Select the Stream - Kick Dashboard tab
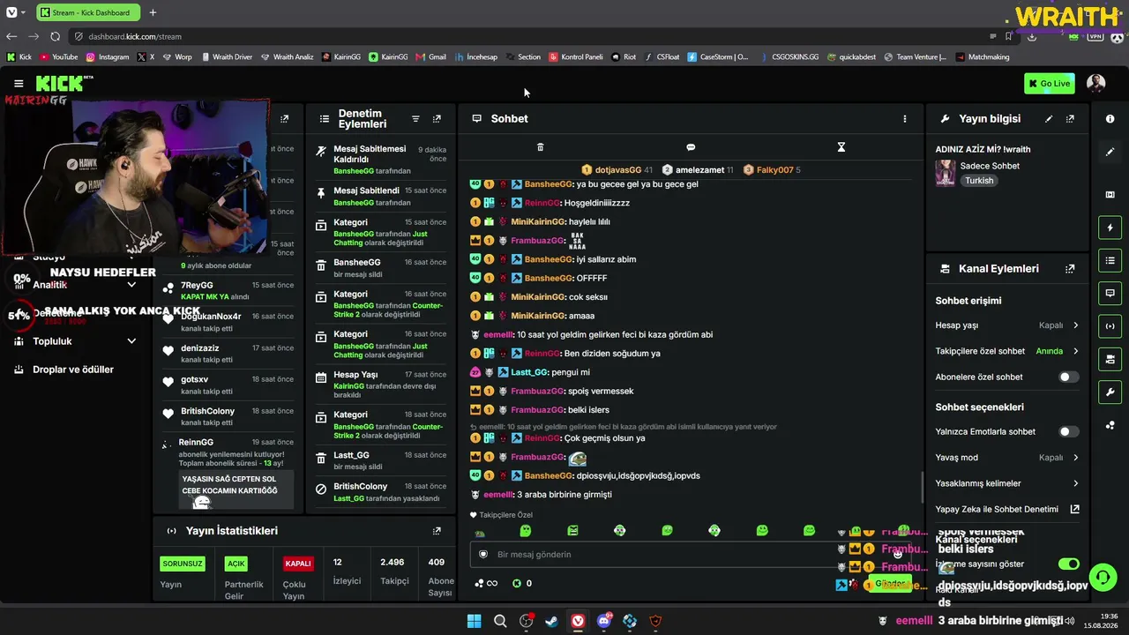 pyautogui.click(x=88, y=12)
